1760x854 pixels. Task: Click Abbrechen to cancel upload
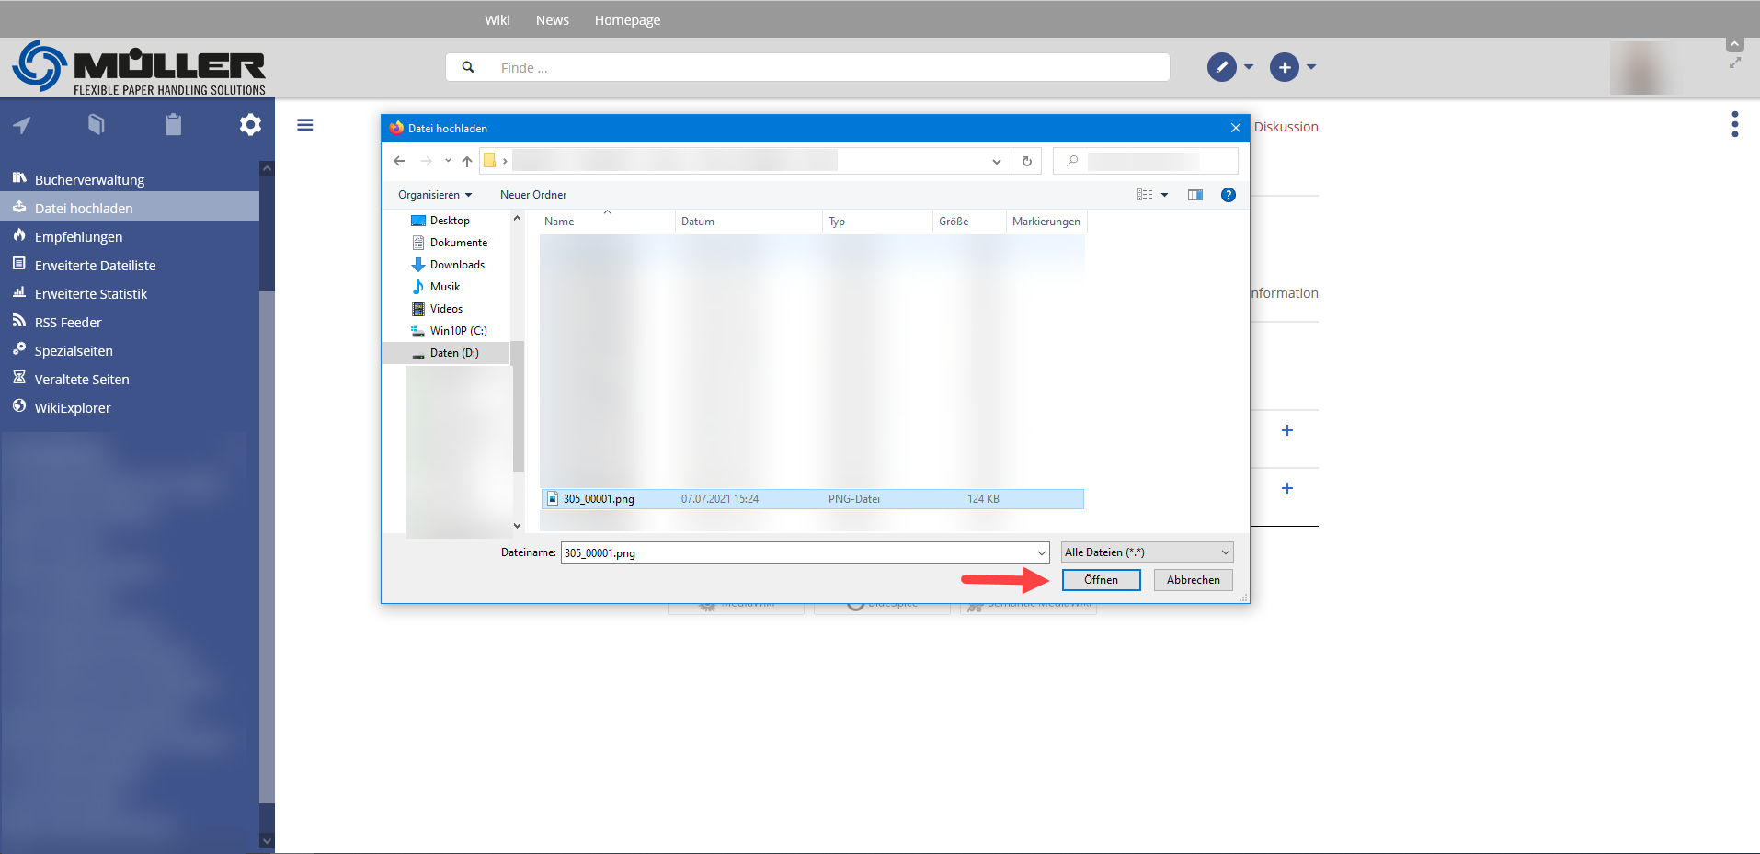pos(1193,580)
